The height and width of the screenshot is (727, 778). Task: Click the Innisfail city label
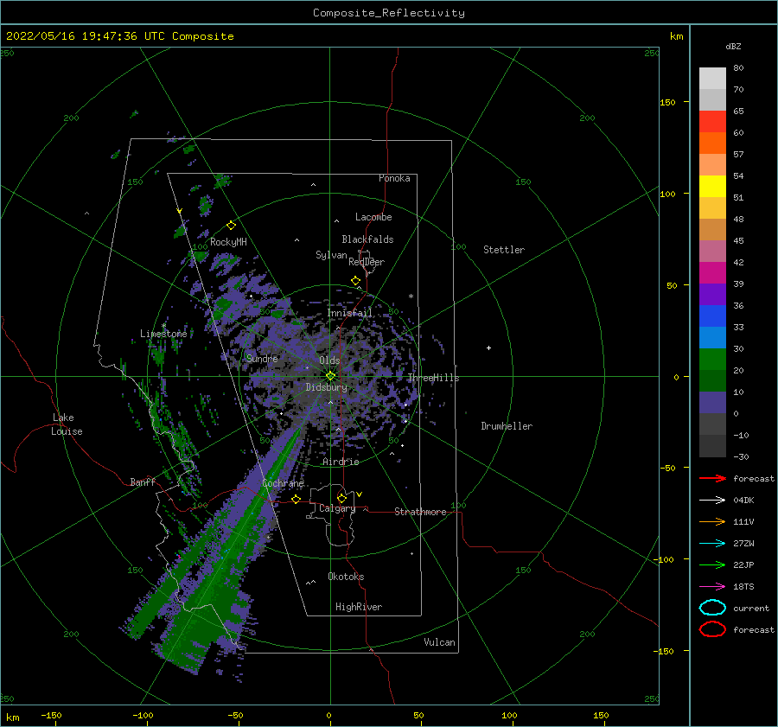tap(349, 313)
